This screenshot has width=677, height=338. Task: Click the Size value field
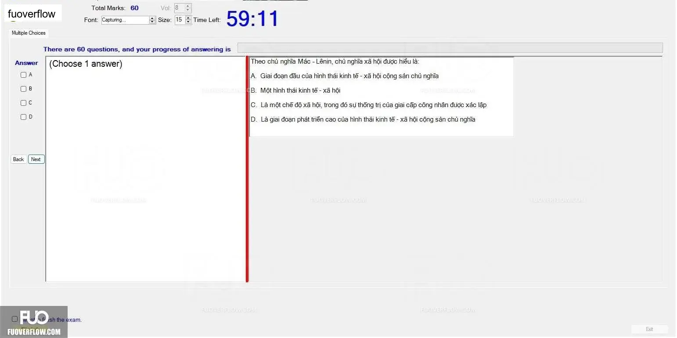180,20
